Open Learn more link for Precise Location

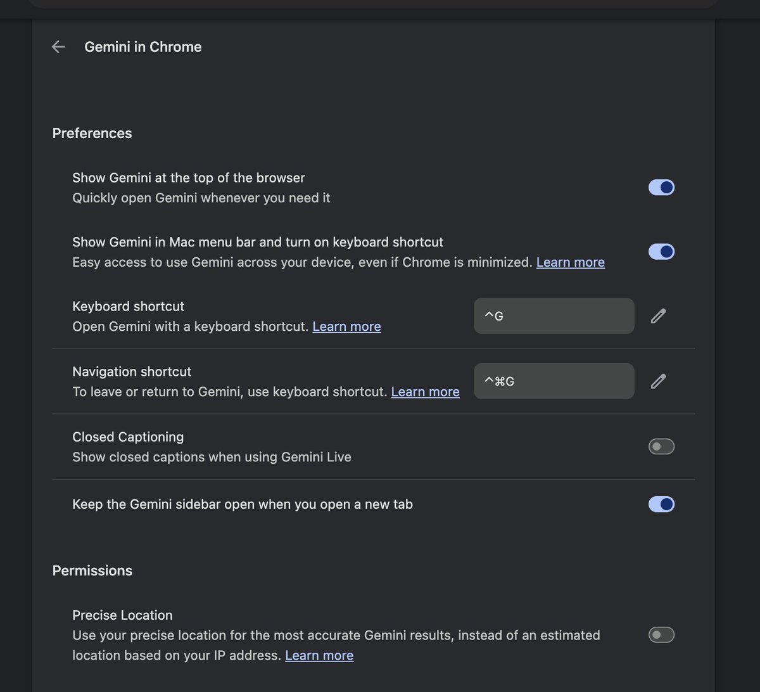[319, 655]
